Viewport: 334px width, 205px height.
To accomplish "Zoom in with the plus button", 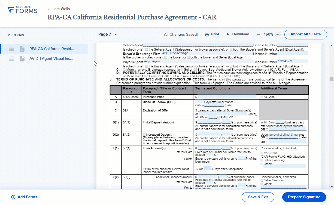I will click(278, 35).
